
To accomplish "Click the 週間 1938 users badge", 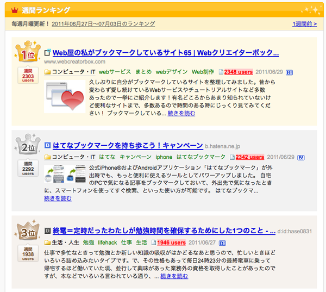I will [x=28, y=253].
